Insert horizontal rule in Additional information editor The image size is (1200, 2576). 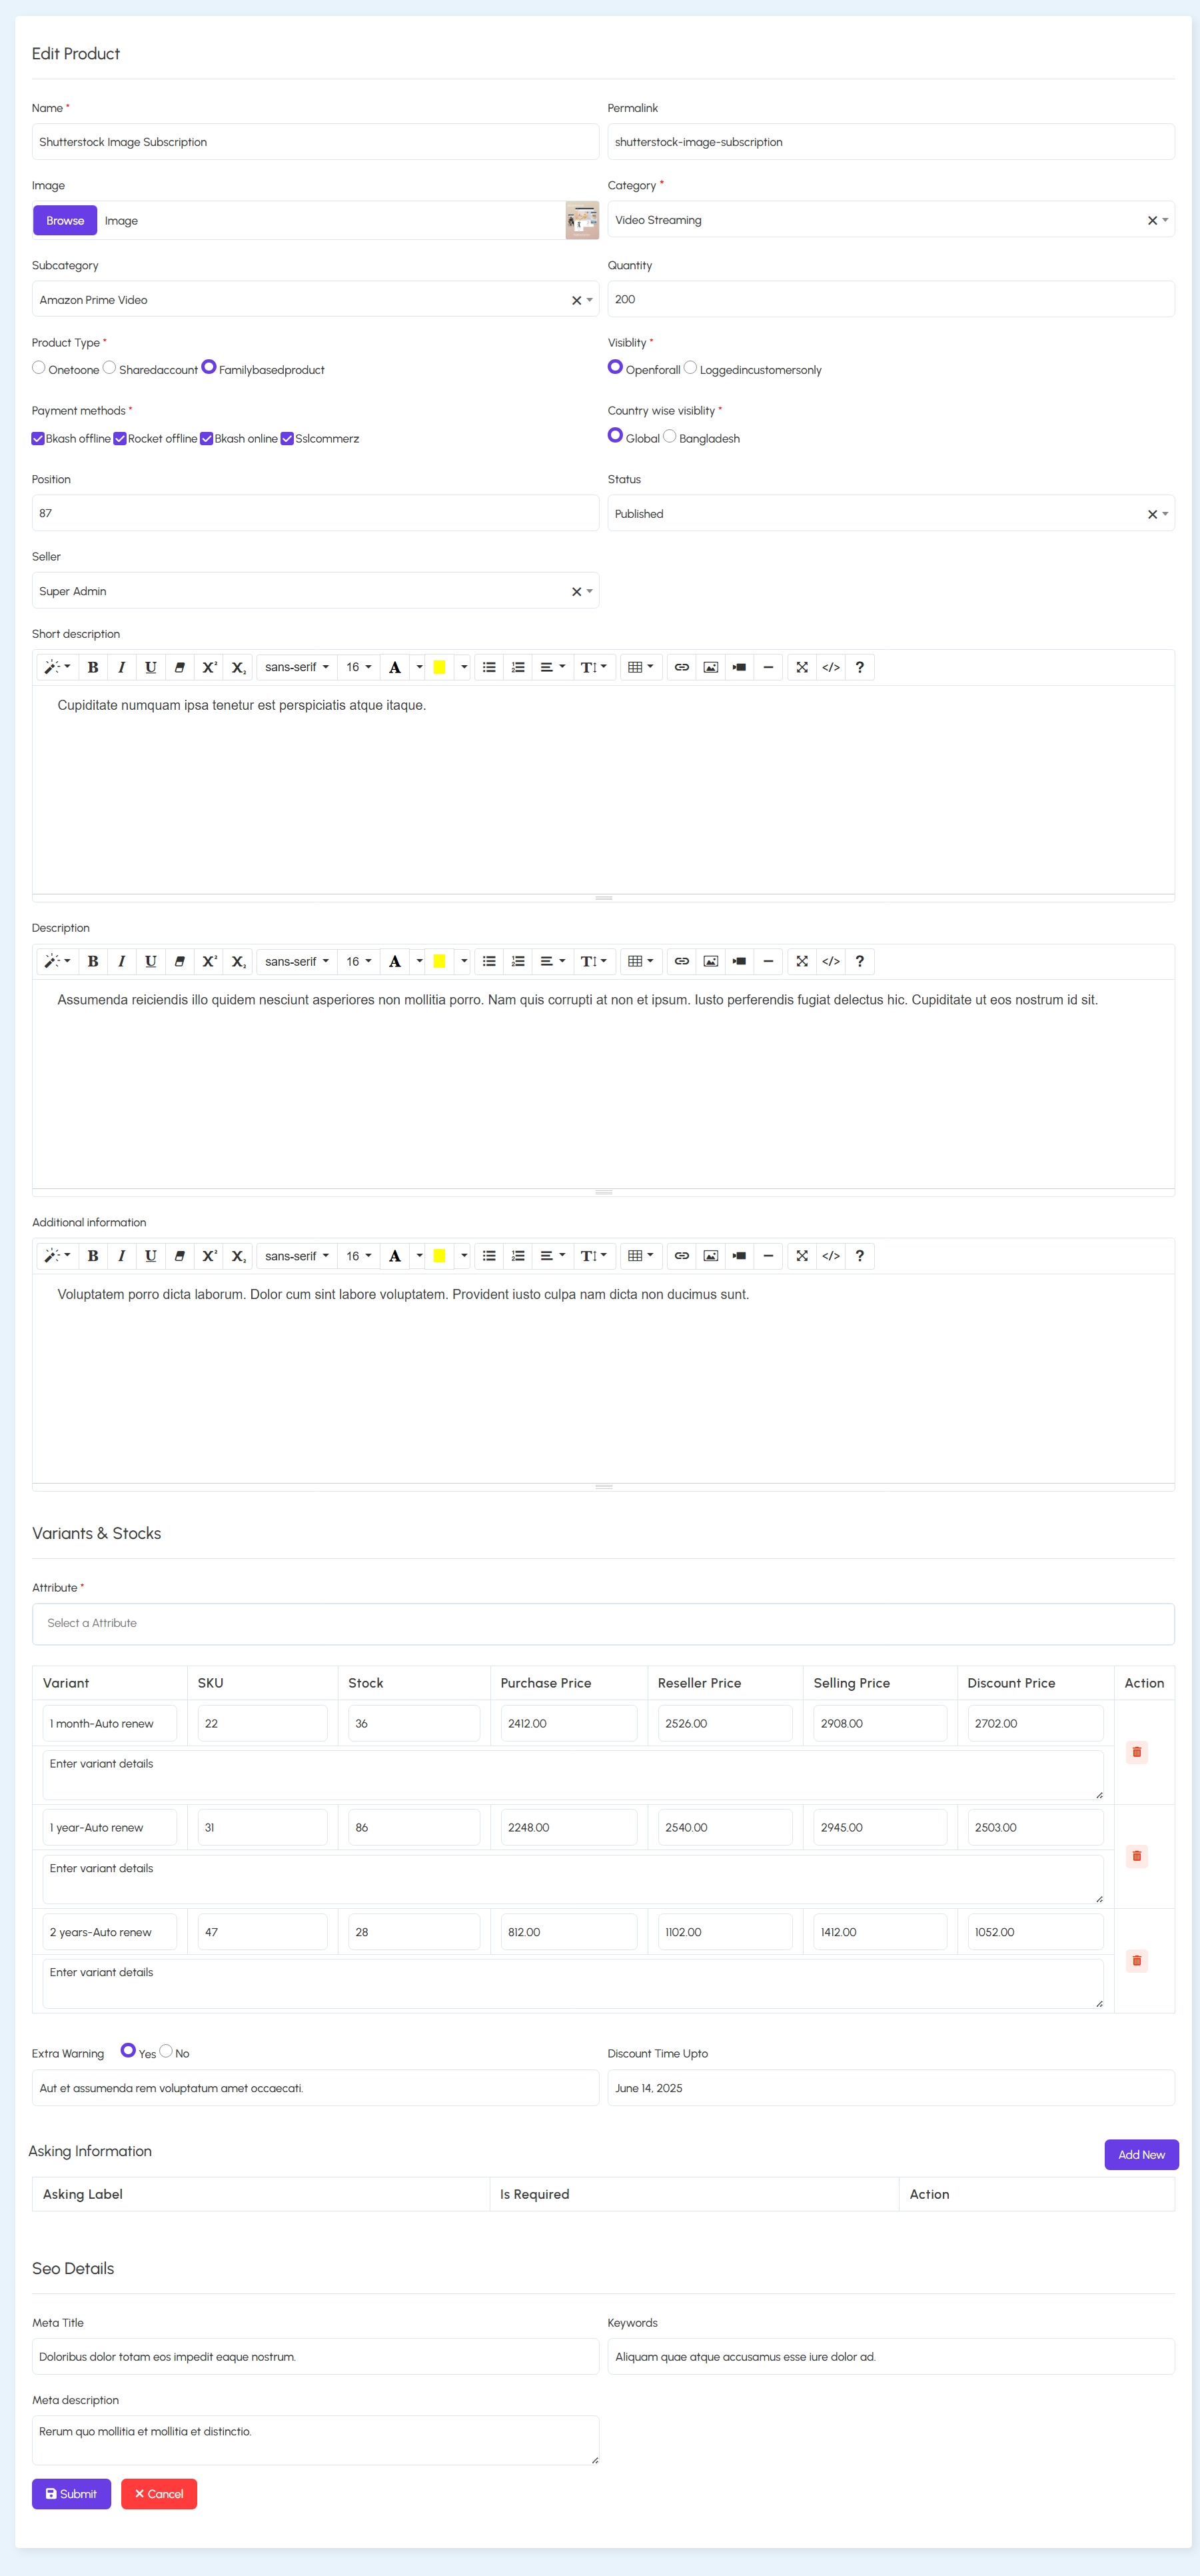[768, 1256]
